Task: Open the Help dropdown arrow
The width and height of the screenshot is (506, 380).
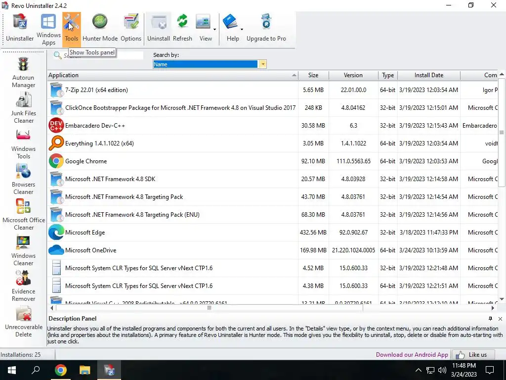Action: coord(242,30)
